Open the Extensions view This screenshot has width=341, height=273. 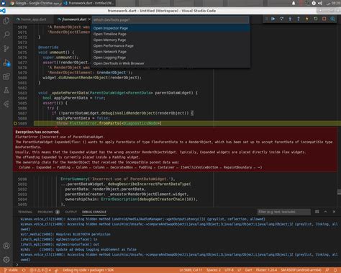click(6, 76)
